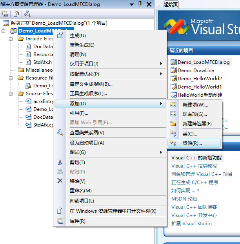Switch to the 起始页 tab
Viewport: 240px width, 244px height.
(x=170, y=5)
